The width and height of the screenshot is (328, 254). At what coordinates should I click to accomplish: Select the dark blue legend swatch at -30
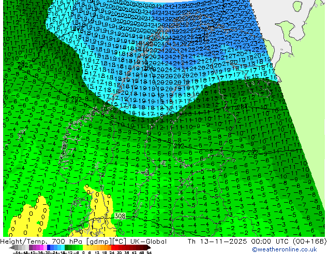click(49, 247)
